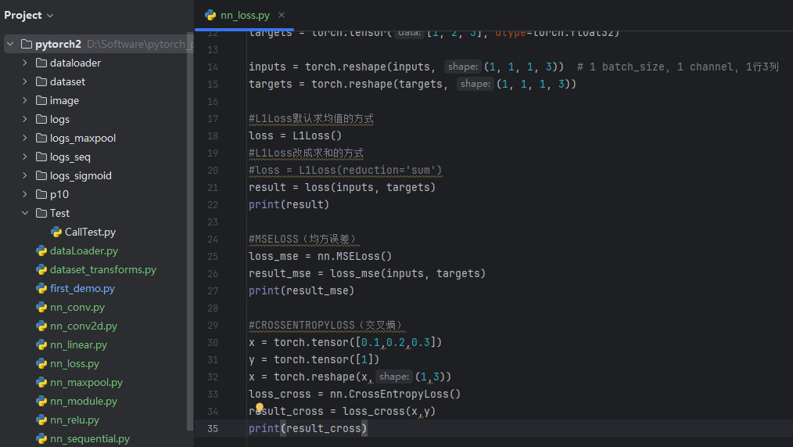Click the pytorch2 folder icon
This screenshot has height=447, width=793.
coord(27,44)
